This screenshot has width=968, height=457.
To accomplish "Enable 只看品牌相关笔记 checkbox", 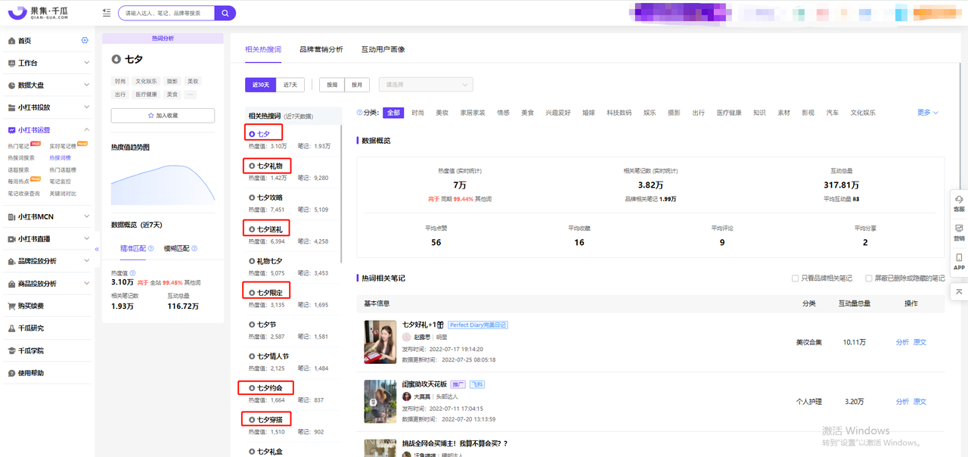I will click(x=795, y=278).
